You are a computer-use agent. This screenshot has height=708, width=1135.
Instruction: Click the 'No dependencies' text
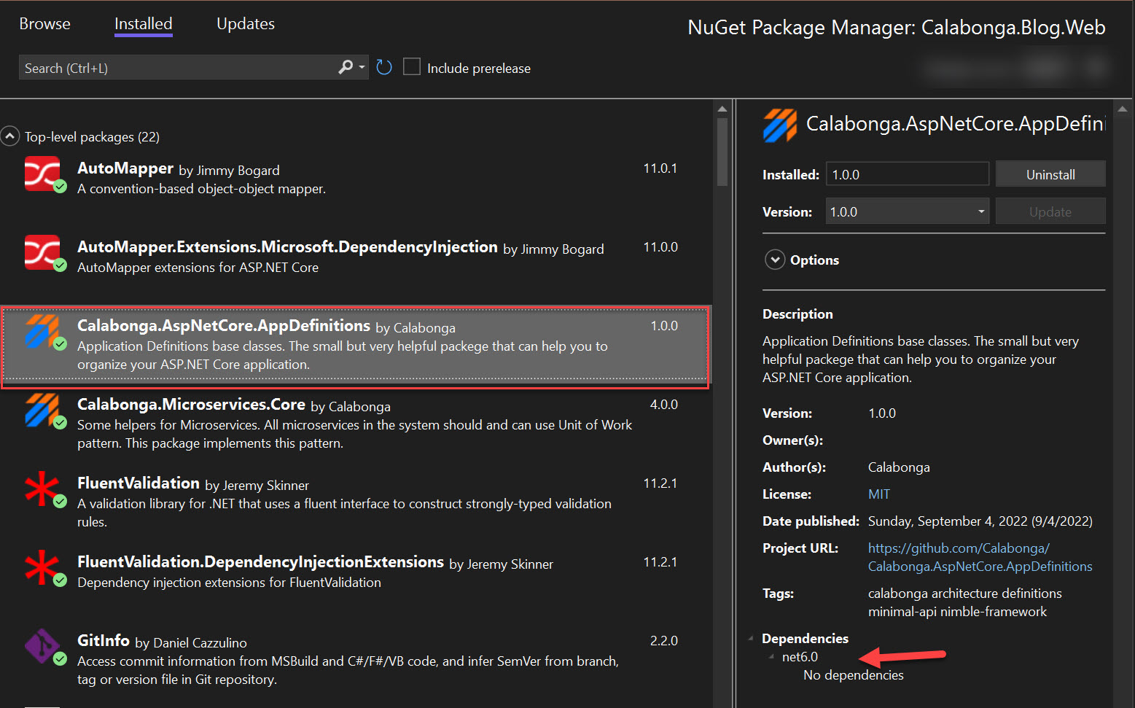click(854, 675)
